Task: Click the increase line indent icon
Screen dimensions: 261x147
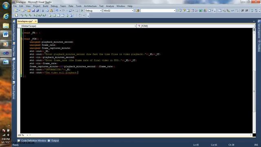Action: [247, 11]
